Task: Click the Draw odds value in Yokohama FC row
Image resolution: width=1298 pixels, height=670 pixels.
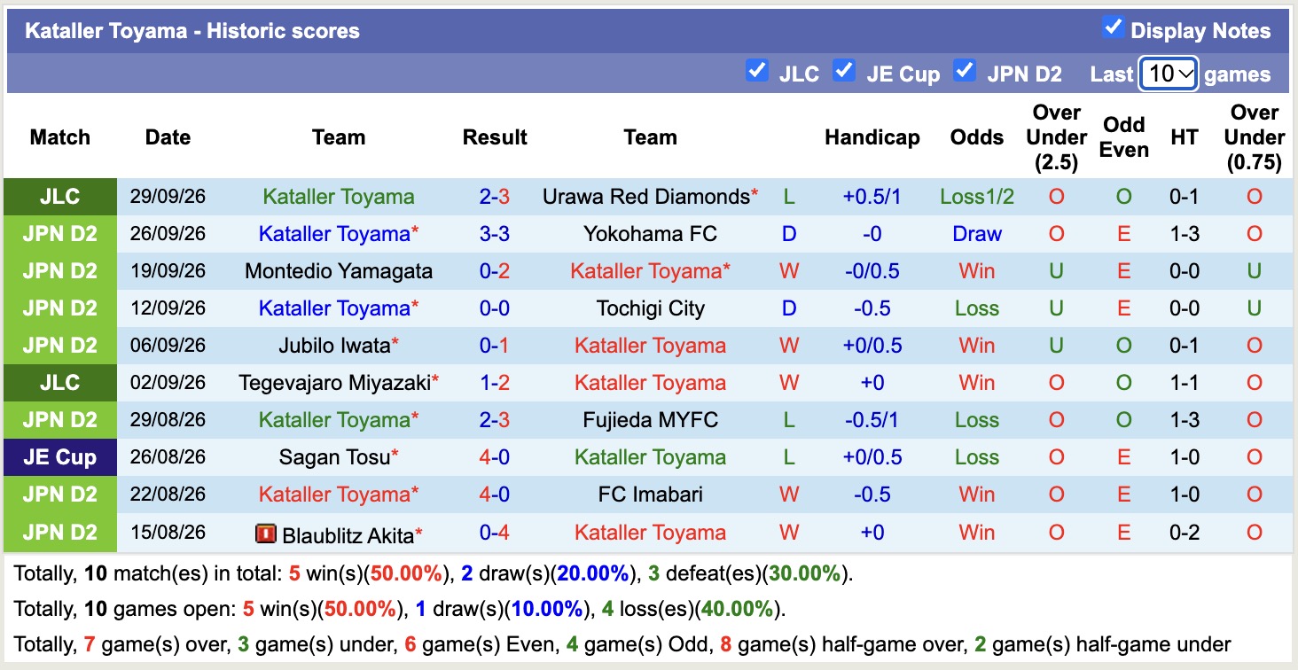Action: point(976,234)
